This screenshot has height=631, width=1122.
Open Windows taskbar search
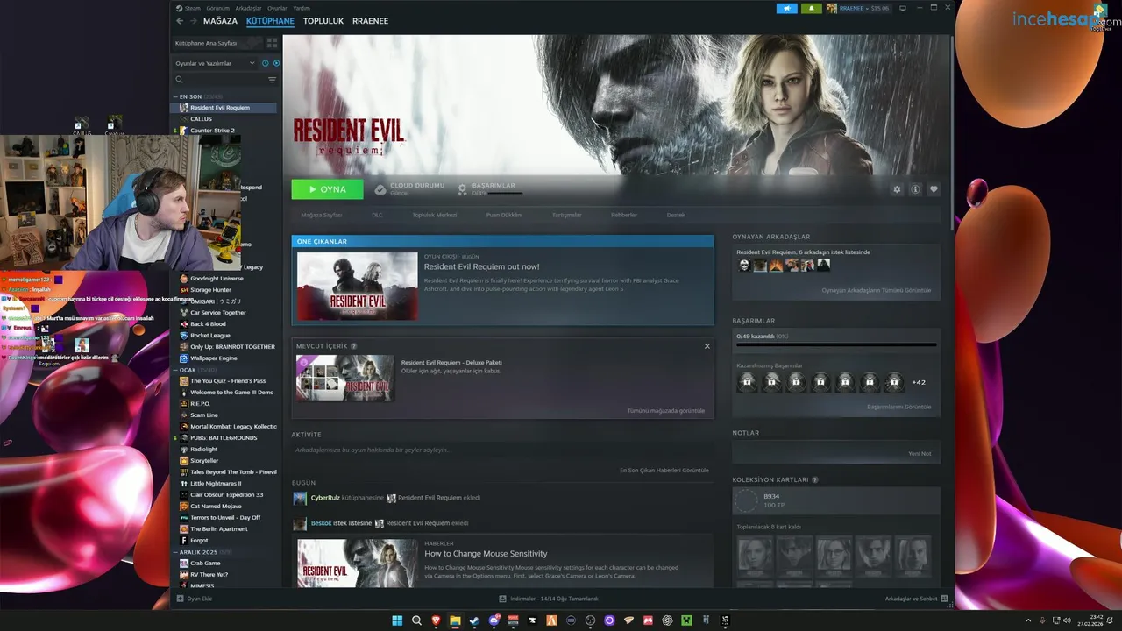[x=416, y=620]
